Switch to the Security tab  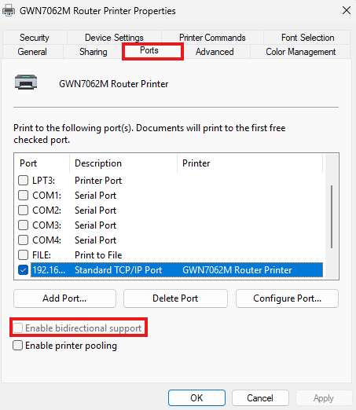click(x=35, y=38)
